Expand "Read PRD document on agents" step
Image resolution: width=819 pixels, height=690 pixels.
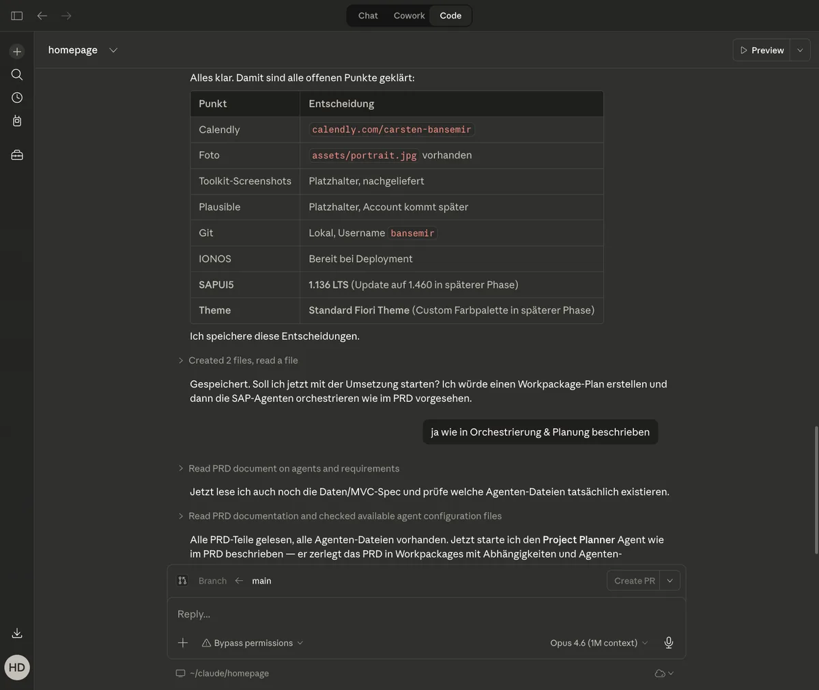click(293, 468)
